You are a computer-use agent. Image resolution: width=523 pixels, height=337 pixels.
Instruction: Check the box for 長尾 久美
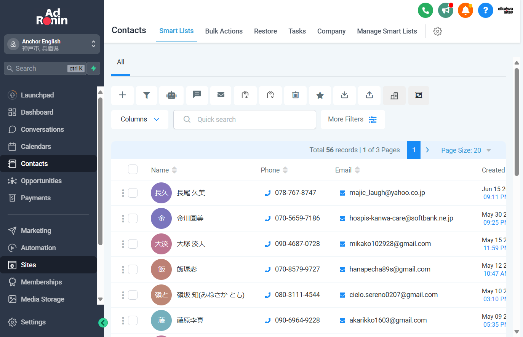(x=133, y=193)
